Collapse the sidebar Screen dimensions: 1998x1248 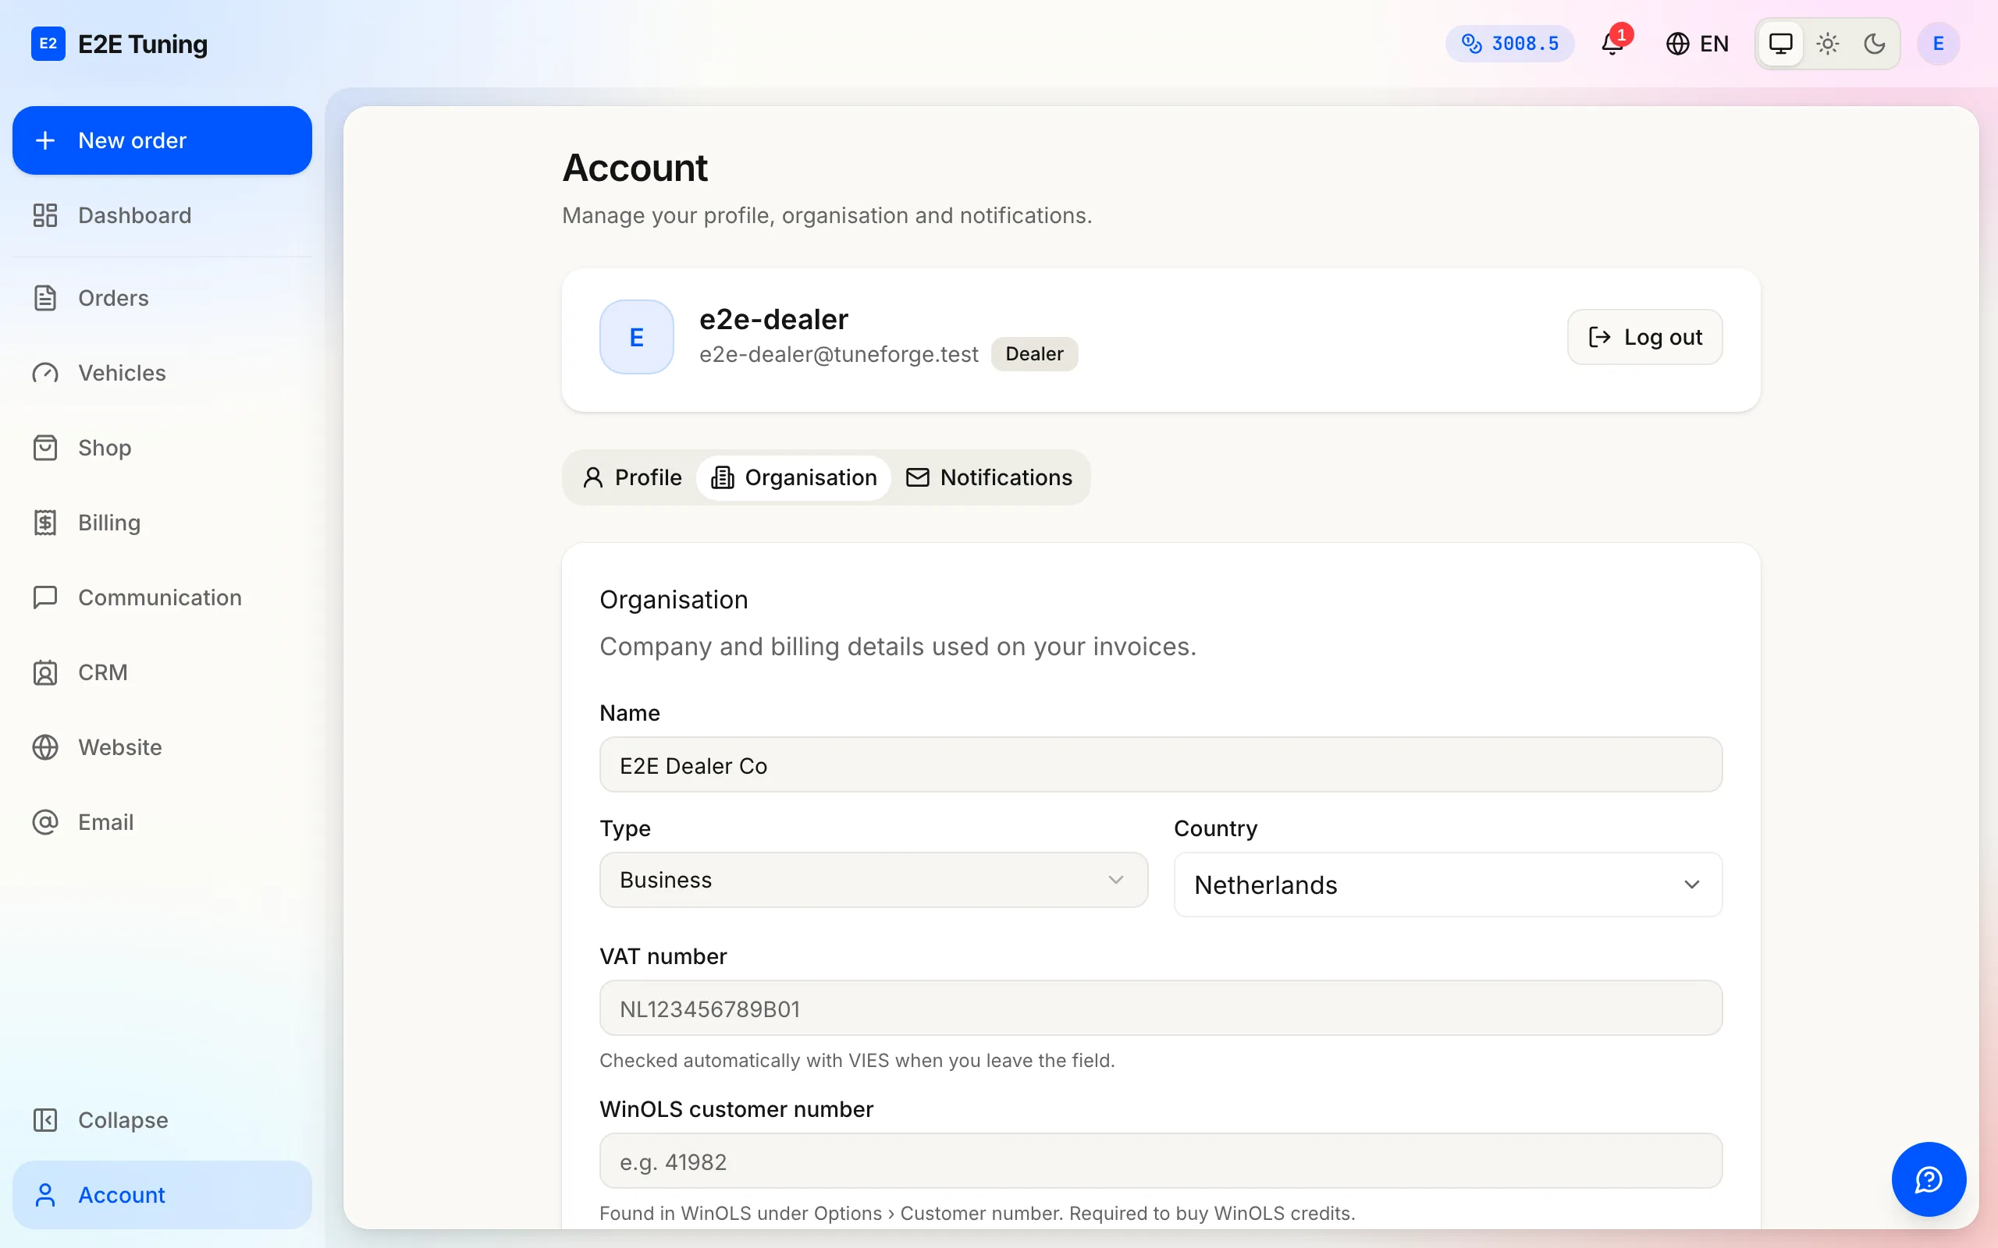coord(162,1120)
